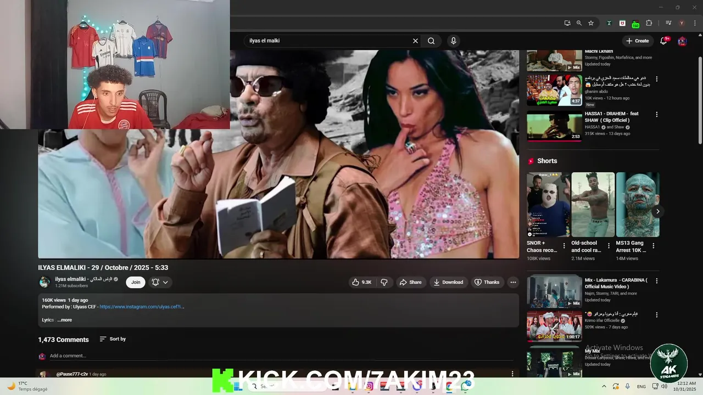Open Old-school and cool short thumbnail
The image size is (703, 395).
coord(593,205)
